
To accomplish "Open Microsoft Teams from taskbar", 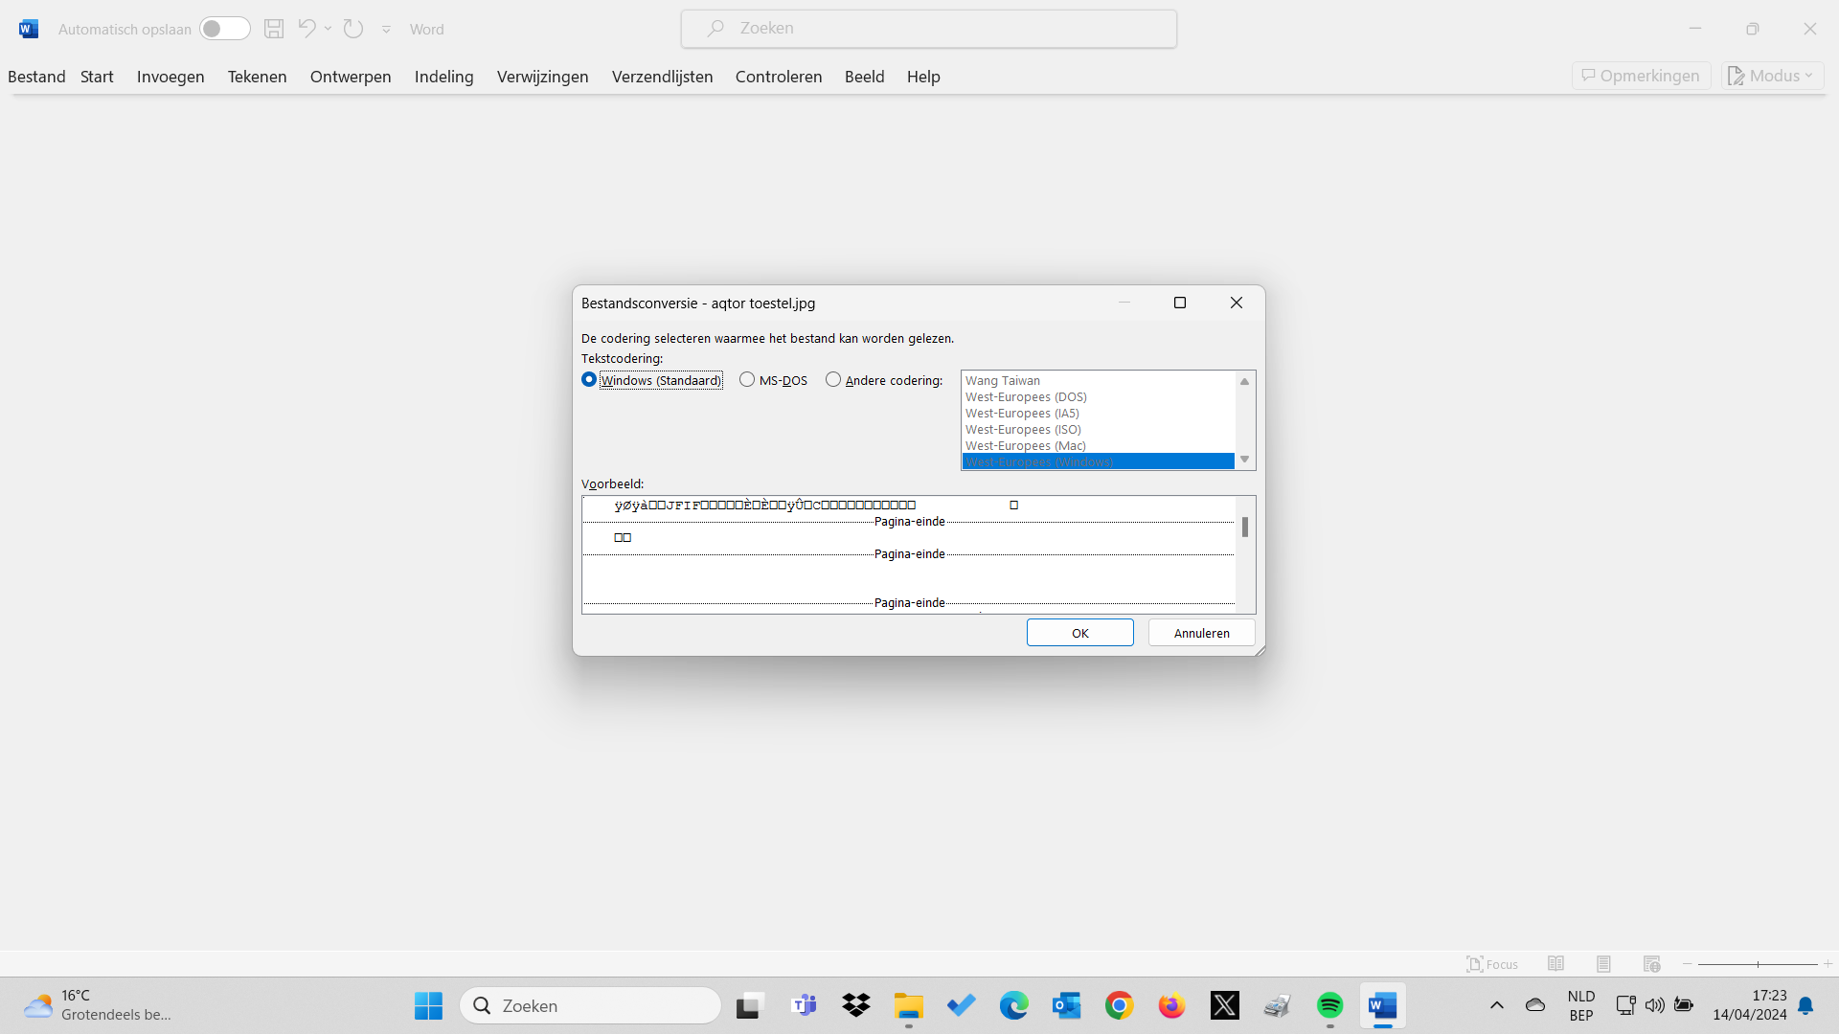I will click(x=804, y=1005).
